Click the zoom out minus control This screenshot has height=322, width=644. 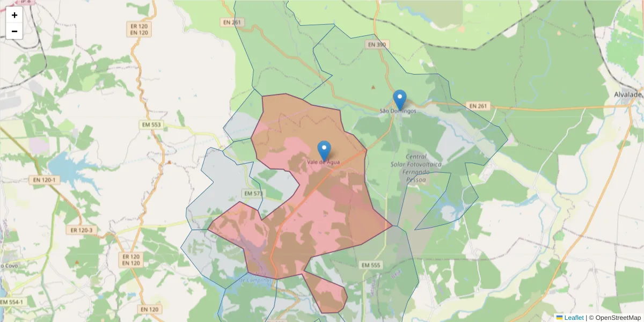point(14,31)
